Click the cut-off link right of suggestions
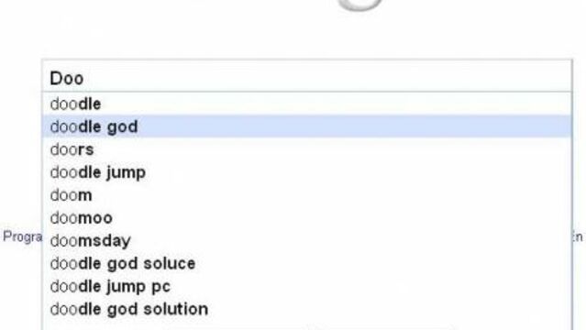Image resolution: width=586 pixels, height=330 pixels. (578, 236)
